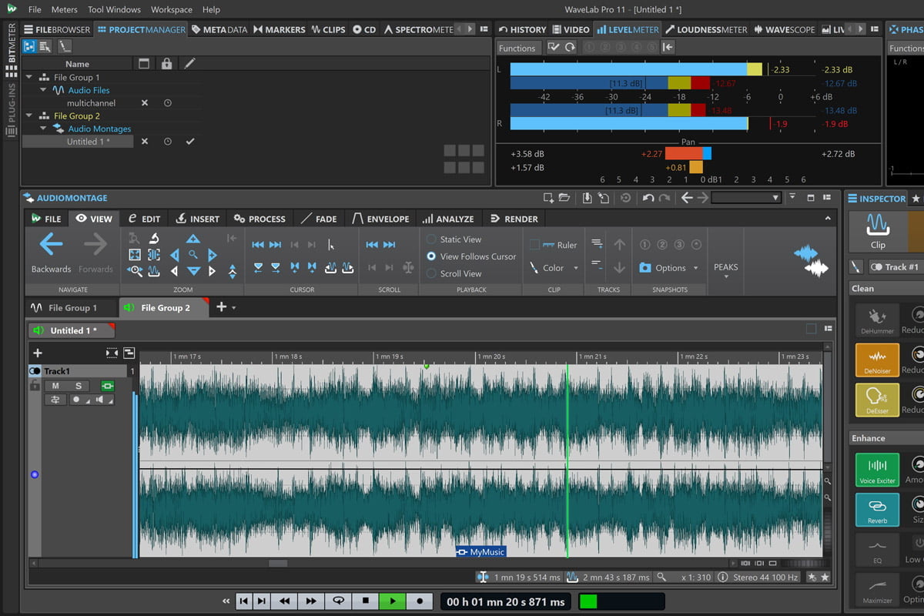Select DeEsser in Inspector panel
The width and height of the screenshot is (924, 616).
[x=877, y=400]
